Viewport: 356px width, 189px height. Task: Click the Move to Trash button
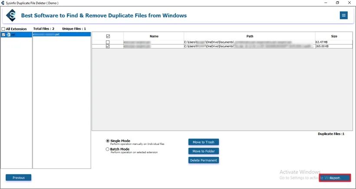pos(204,142)
